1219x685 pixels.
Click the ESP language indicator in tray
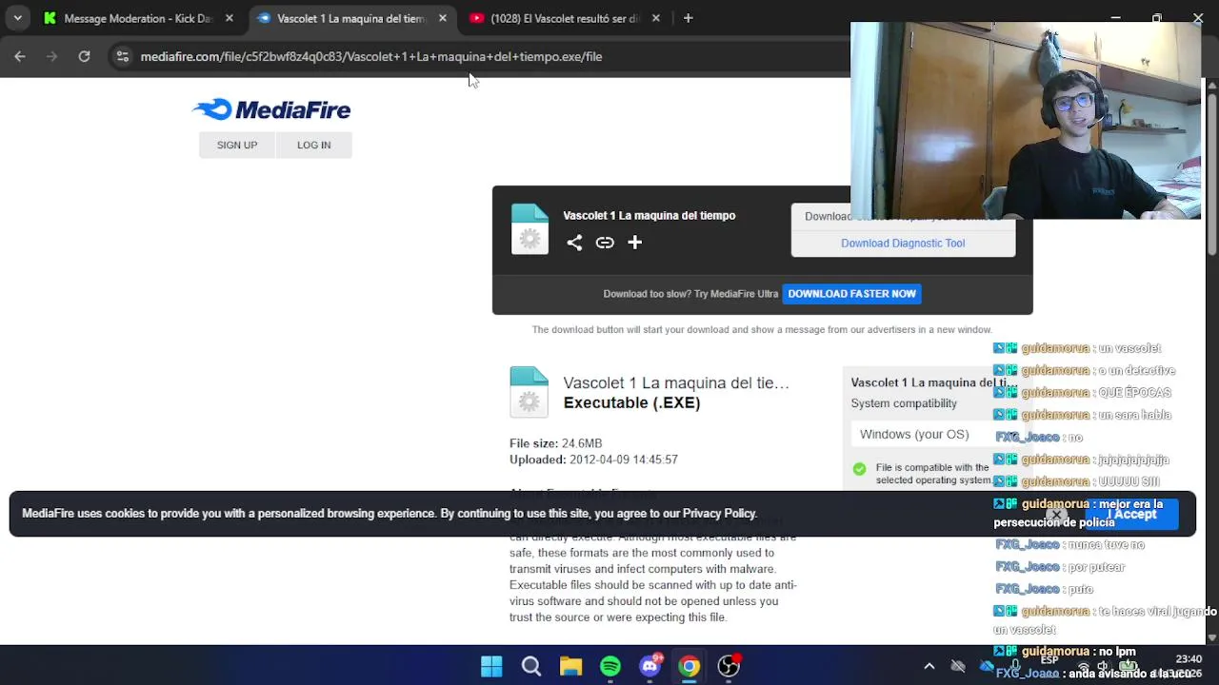point(1049,660)
